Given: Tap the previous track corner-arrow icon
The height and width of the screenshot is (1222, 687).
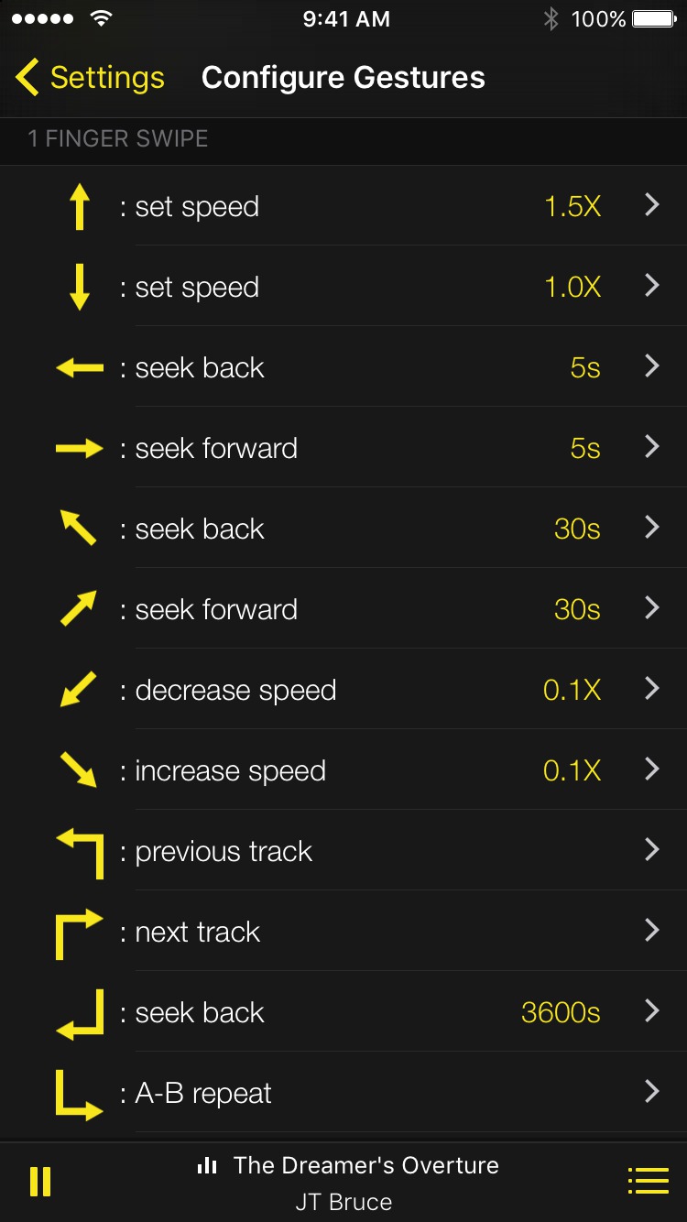Looking at the screenshot, I should click(x=80, y=851).
